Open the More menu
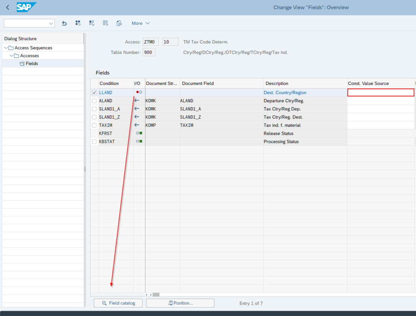Image resolution: width=416 pixels, height=316 pixels. pos(141,23)
